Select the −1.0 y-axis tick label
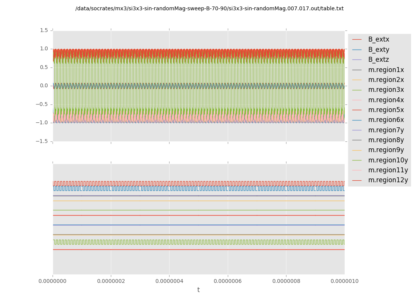Screen dimensions: 419x305 click(43, 123)
